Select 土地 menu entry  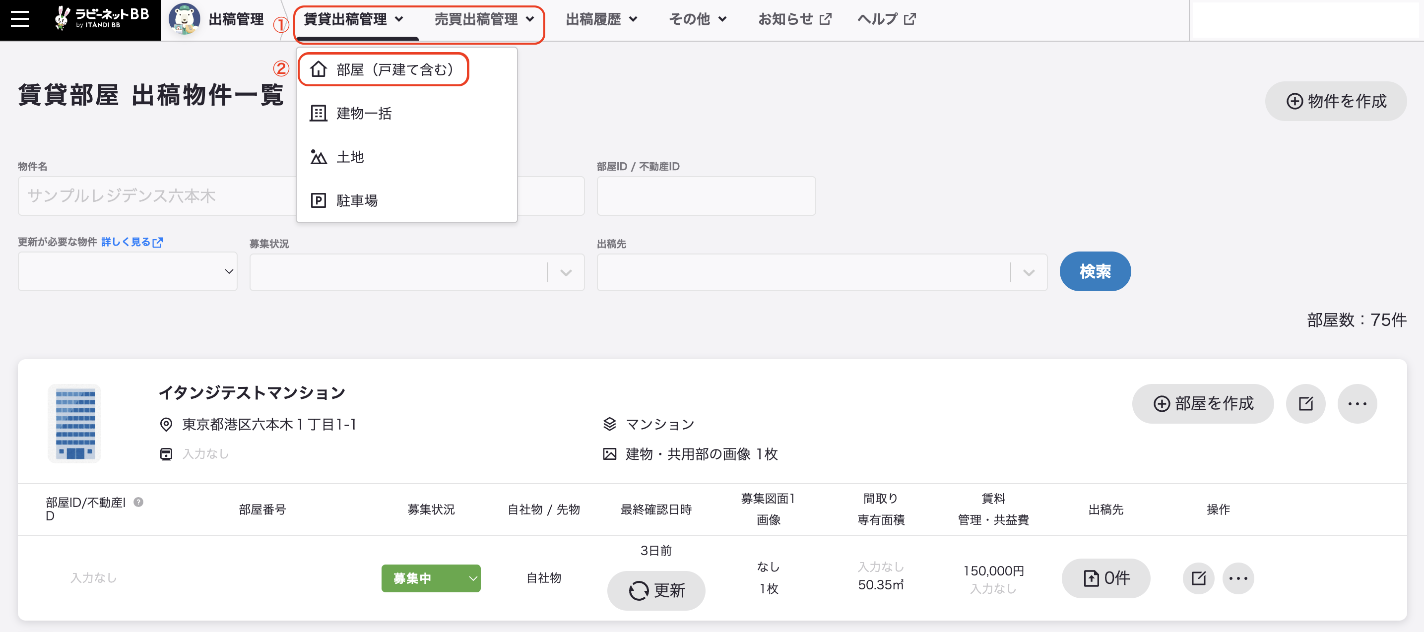pyautogui.click(x=407, y=157)
